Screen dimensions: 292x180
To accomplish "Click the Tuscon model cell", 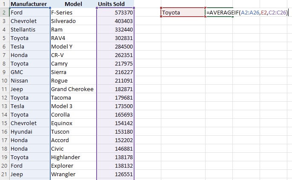I will 73,131.
